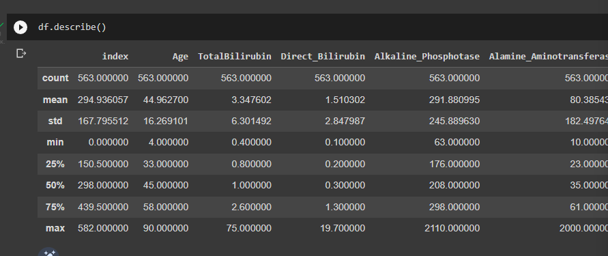
Task: Click the Age column header
Action: pyautogui.click(x=180, y=57)
